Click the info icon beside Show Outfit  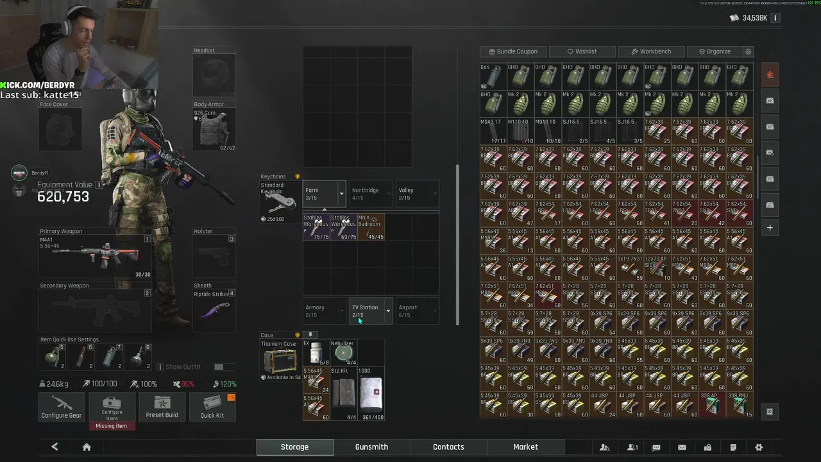[x=160, y=367]
